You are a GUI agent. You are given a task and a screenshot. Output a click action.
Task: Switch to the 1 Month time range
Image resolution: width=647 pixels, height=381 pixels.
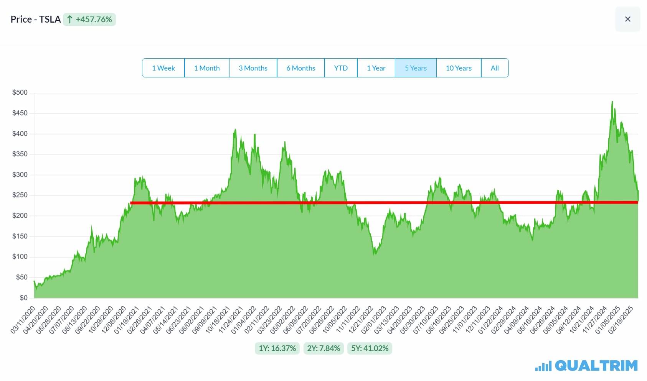(207, 68)
